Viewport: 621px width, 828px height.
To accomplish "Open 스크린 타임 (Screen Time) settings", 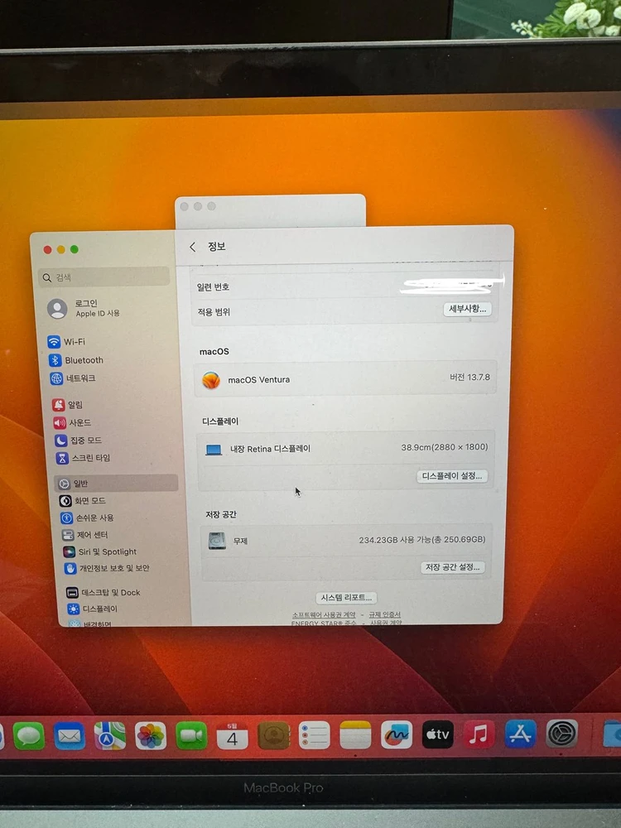I will [x=84, y=457].
